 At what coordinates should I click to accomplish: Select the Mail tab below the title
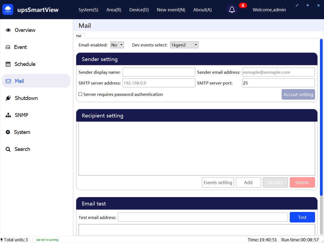point(79,36)
